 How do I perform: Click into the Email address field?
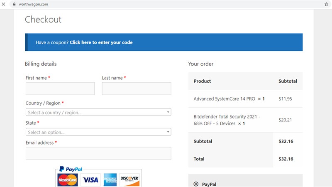[x=98, y=153]
